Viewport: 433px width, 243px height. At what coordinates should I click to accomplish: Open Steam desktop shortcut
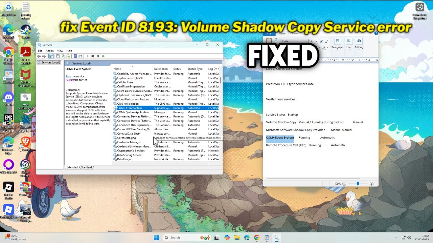point(26,32)
